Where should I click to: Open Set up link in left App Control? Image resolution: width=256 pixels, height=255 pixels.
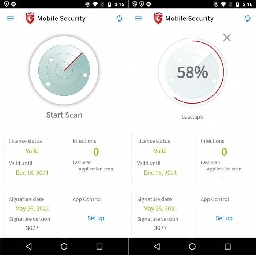tap(96, 218)
